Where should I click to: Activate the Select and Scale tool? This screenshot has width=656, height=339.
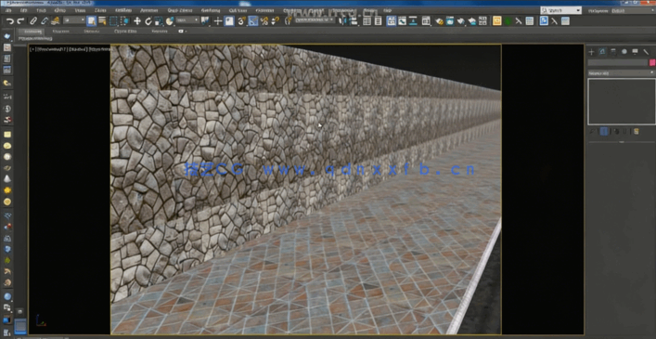point(159,21)
